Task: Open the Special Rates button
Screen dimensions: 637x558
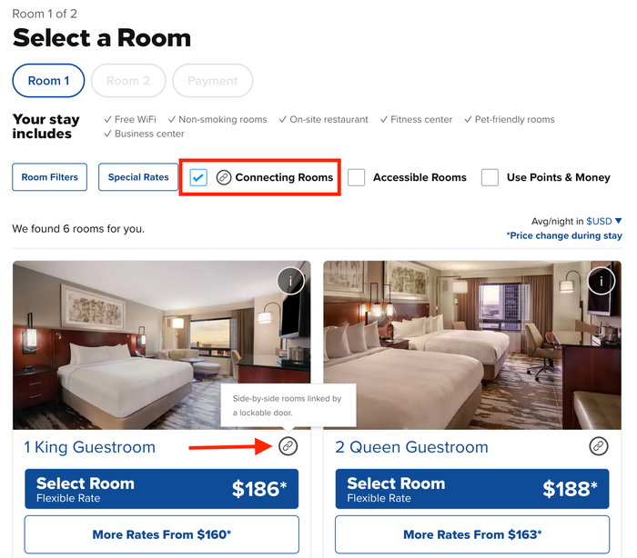Action: 138,177
